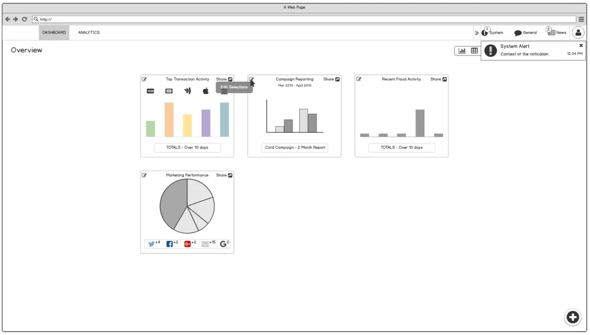This screenshot has height=335, width=590.
Task: Select the DASHBOARD tab
Action: point(53,32)
